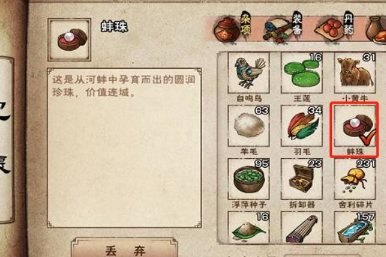Open the 装备 equipment tab
This screenshot has width=386, height=257.
click(x=283, y=28)
